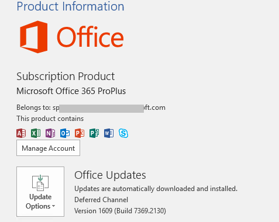Click the Word app icon
This screenshot has width=279, height=222.
(x=109, y=133)
